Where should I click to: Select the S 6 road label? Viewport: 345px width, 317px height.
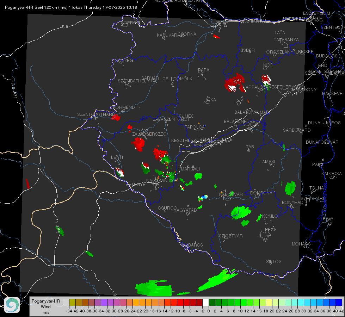(65, 27)
